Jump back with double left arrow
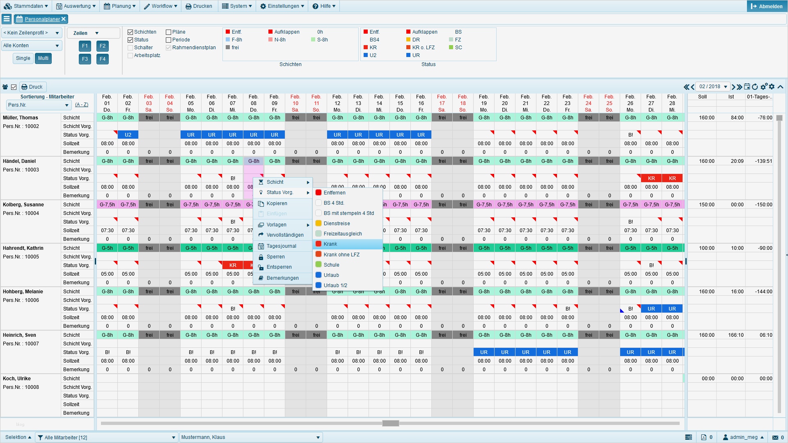 tap(686, 87)
